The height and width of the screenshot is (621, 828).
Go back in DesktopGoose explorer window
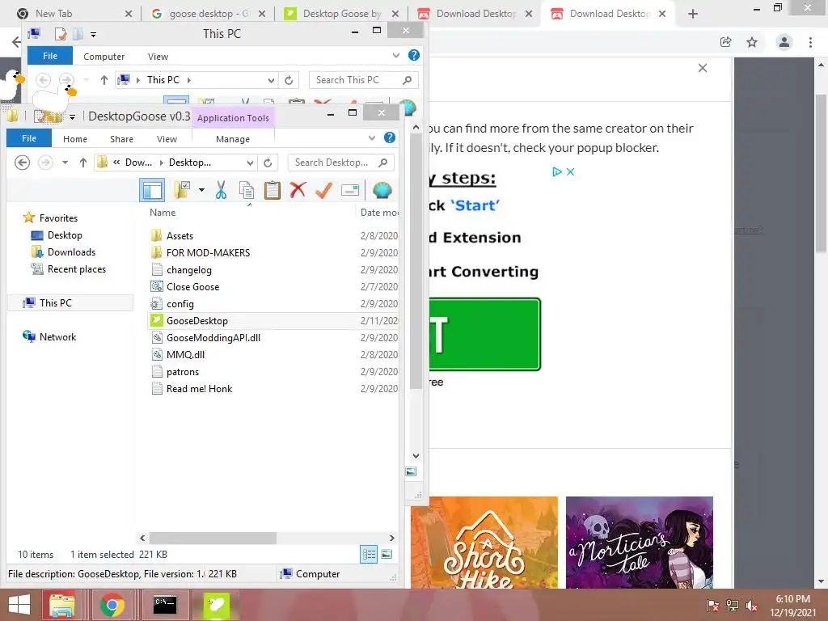click(22, 163)
